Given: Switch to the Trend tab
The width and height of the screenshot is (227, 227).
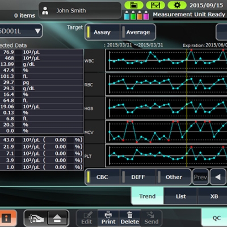Looking at the screenshot, I should click(x=148, y=196).
